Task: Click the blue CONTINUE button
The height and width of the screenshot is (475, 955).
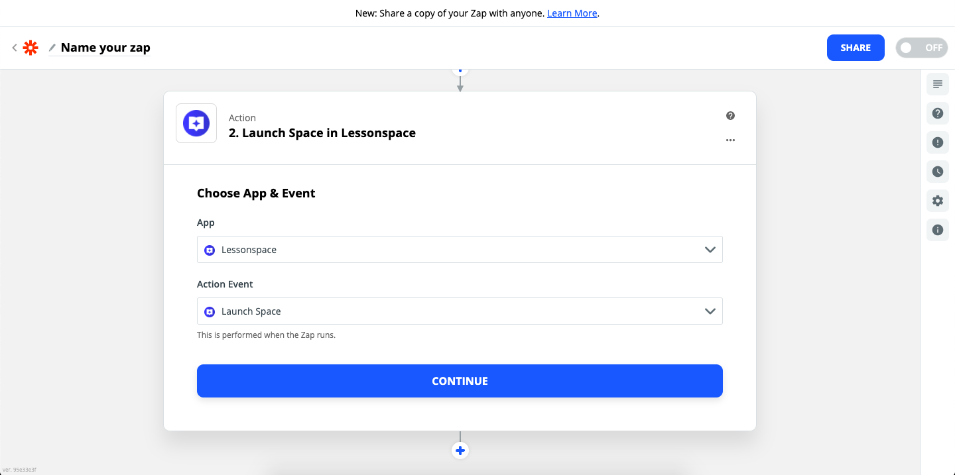Action: point(460,381)
